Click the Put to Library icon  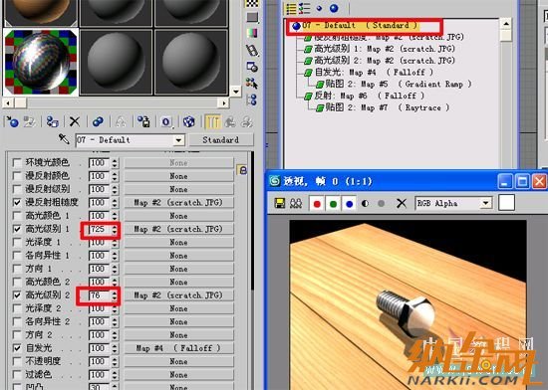pos(143,121)
